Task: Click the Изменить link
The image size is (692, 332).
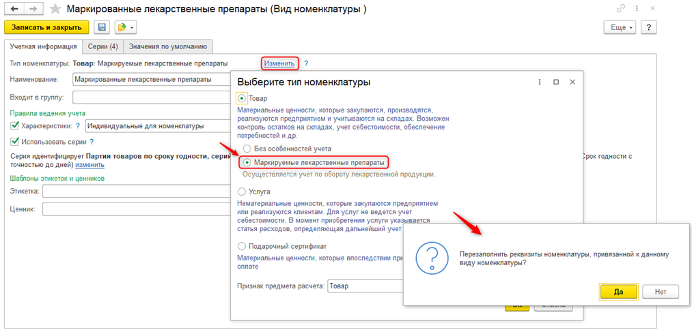Action: (x=280, y=63)
